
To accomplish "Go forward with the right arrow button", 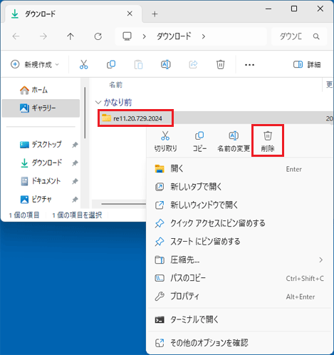I will pyautogui.click(x=43, y=36).
